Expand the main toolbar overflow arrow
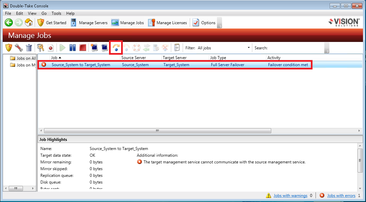This screenshot has width=366, height=202. point(220,26)
